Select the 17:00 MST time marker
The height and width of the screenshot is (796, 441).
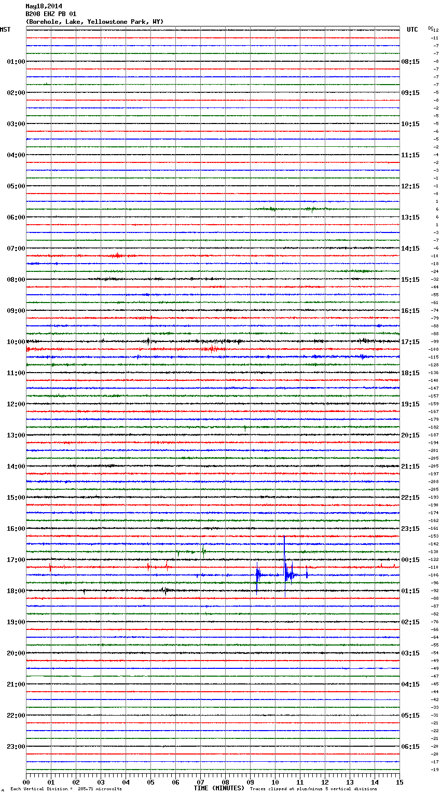click(16, 560)
